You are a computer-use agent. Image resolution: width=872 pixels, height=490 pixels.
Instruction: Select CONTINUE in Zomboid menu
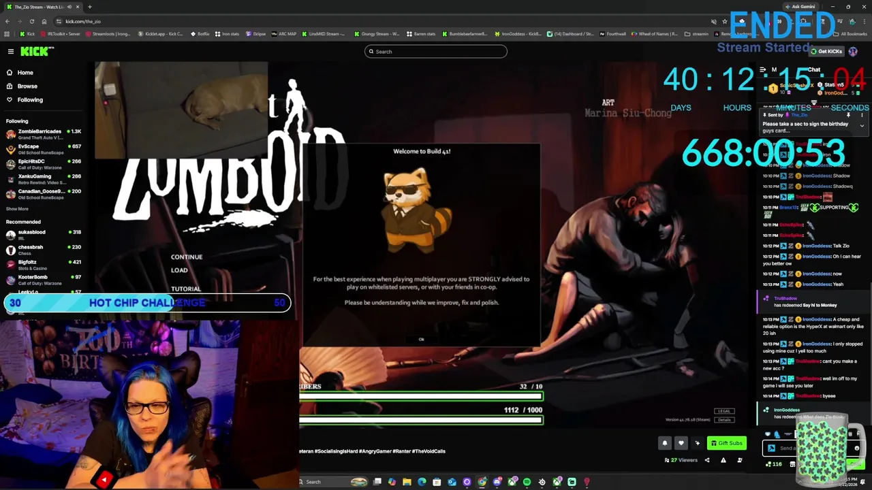187,257
